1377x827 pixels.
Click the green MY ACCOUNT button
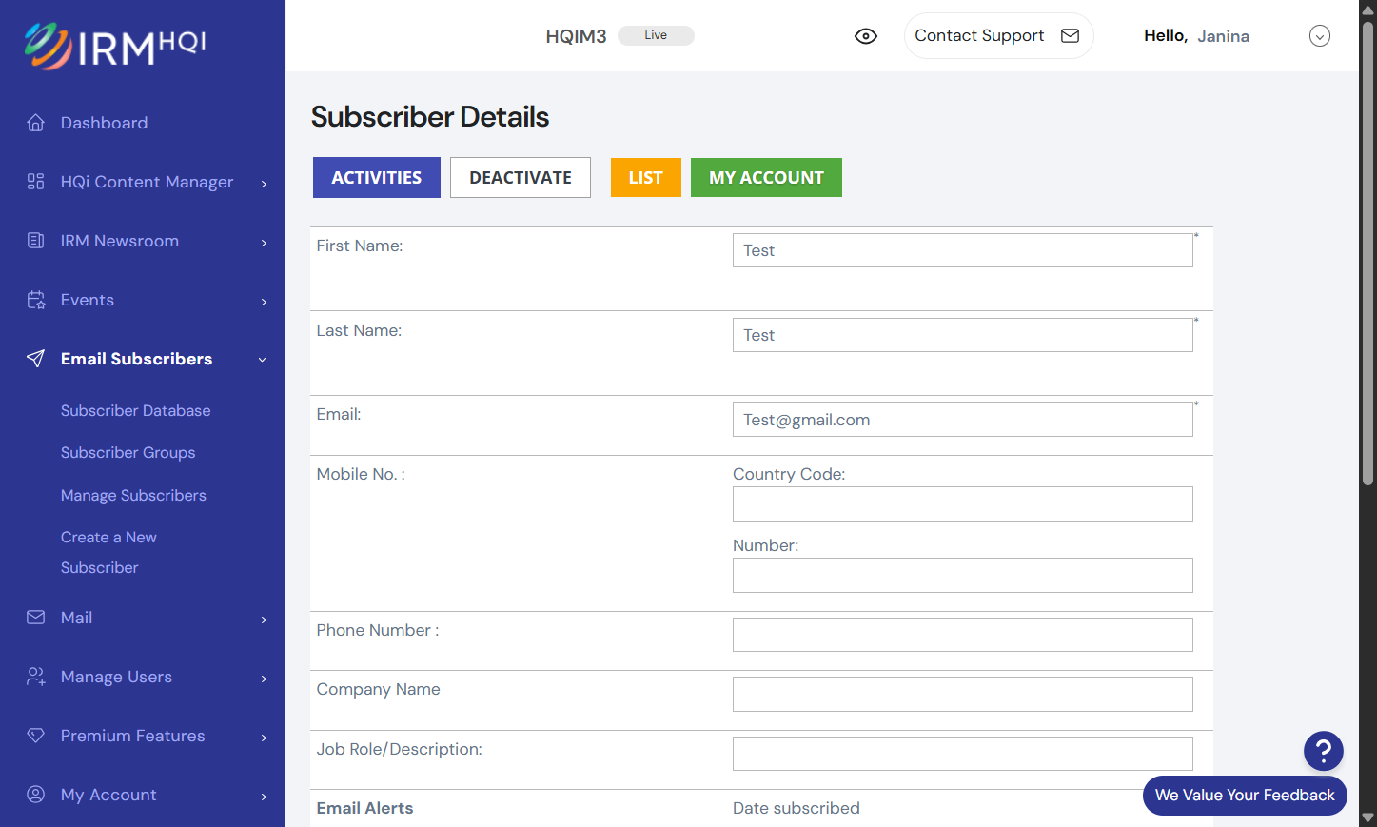coord(766,177)
